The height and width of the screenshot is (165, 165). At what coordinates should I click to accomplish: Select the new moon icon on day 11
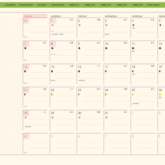pos(133,48)
